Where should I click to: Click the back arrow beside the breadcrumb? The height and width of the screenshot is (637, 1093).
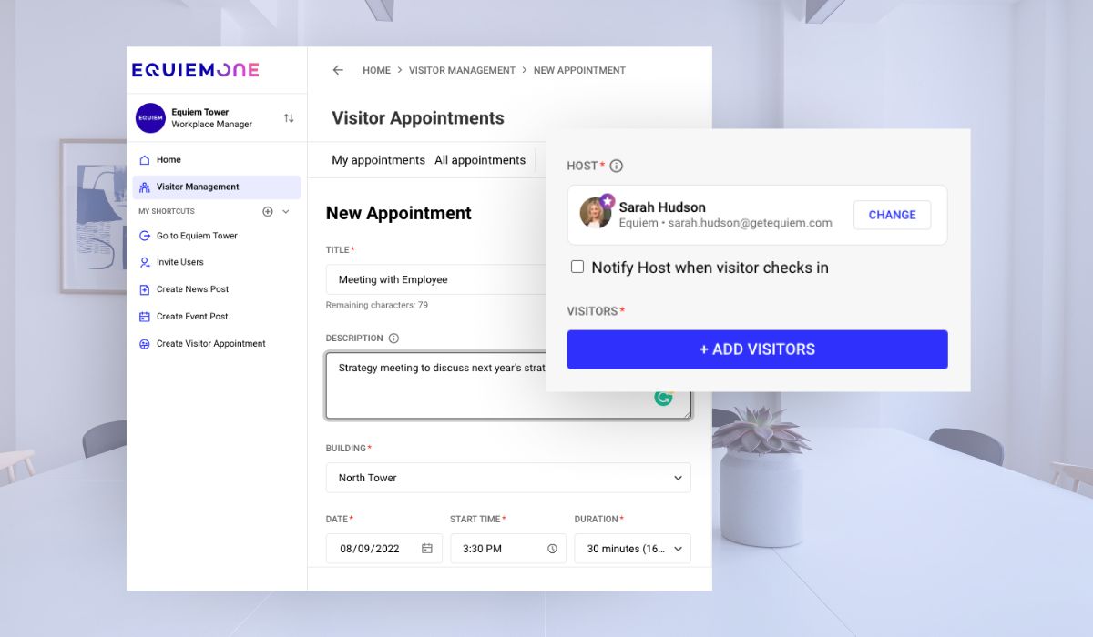[x=338, y=70]
